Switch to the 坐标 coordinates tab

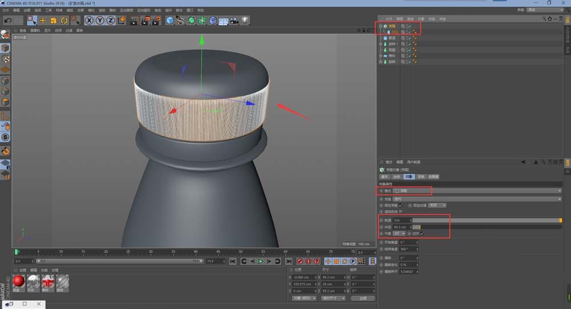396,177
